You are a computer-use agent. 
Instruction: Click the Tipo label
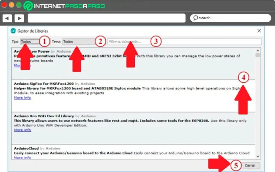click(x=15, y=42)
